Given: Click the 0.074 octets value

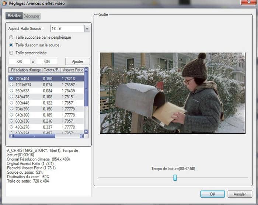Looking at the screenshot, I should pos(48,85).
